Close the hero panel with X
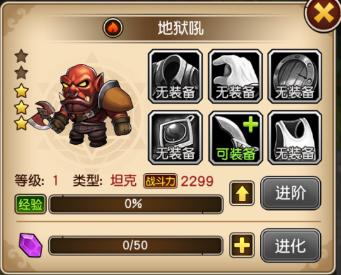The image size is (341, 275). coord(323,14)
